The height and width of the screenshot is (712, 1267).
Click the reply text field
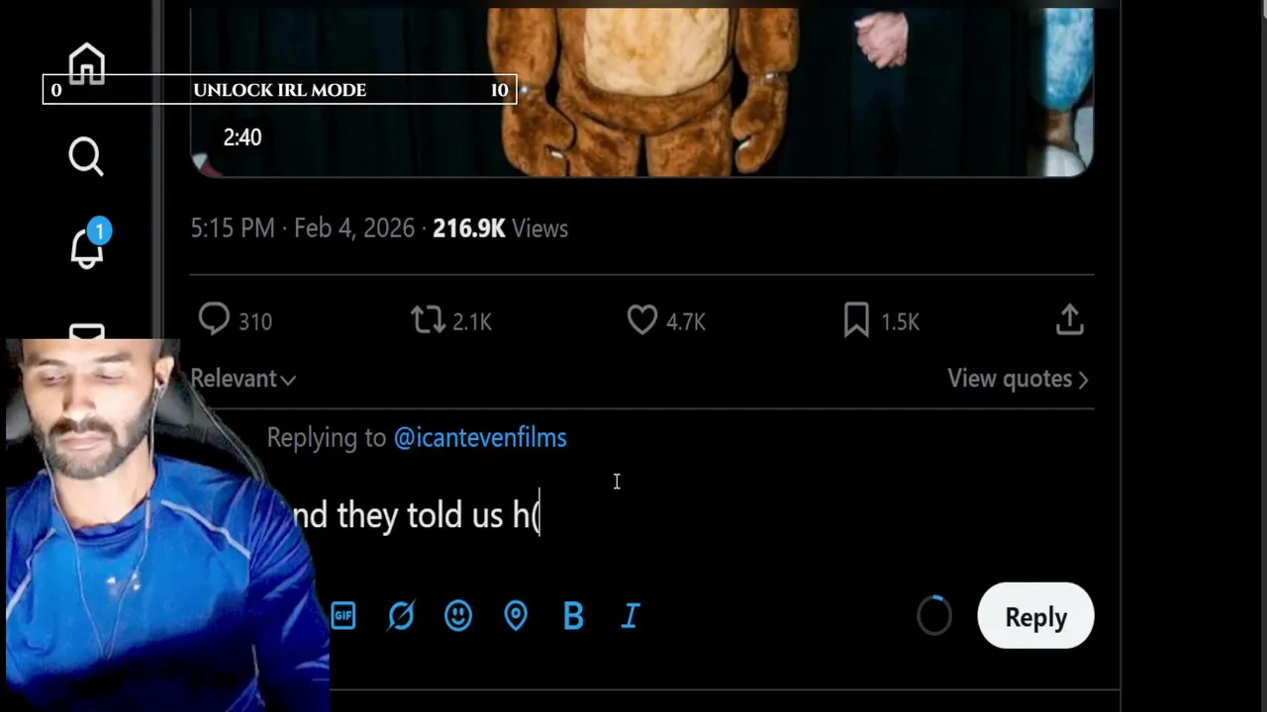click(x=693, y=516)
